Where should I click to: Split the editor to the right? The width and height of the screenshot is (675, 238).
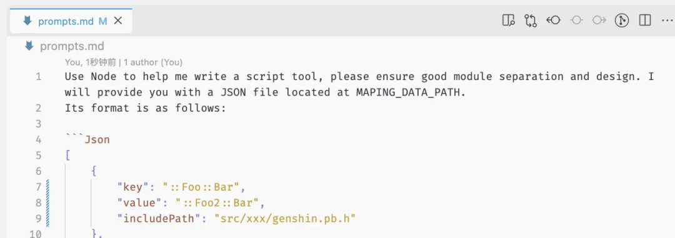tap(645, 20)
